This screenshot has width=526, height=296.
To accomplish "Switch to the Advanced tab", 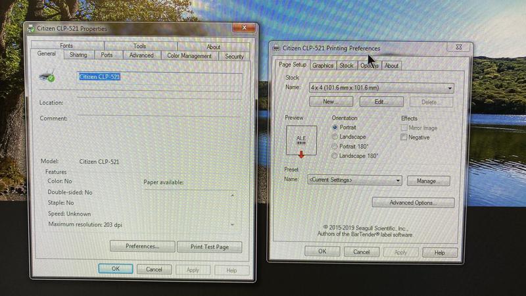I will 141,55.
